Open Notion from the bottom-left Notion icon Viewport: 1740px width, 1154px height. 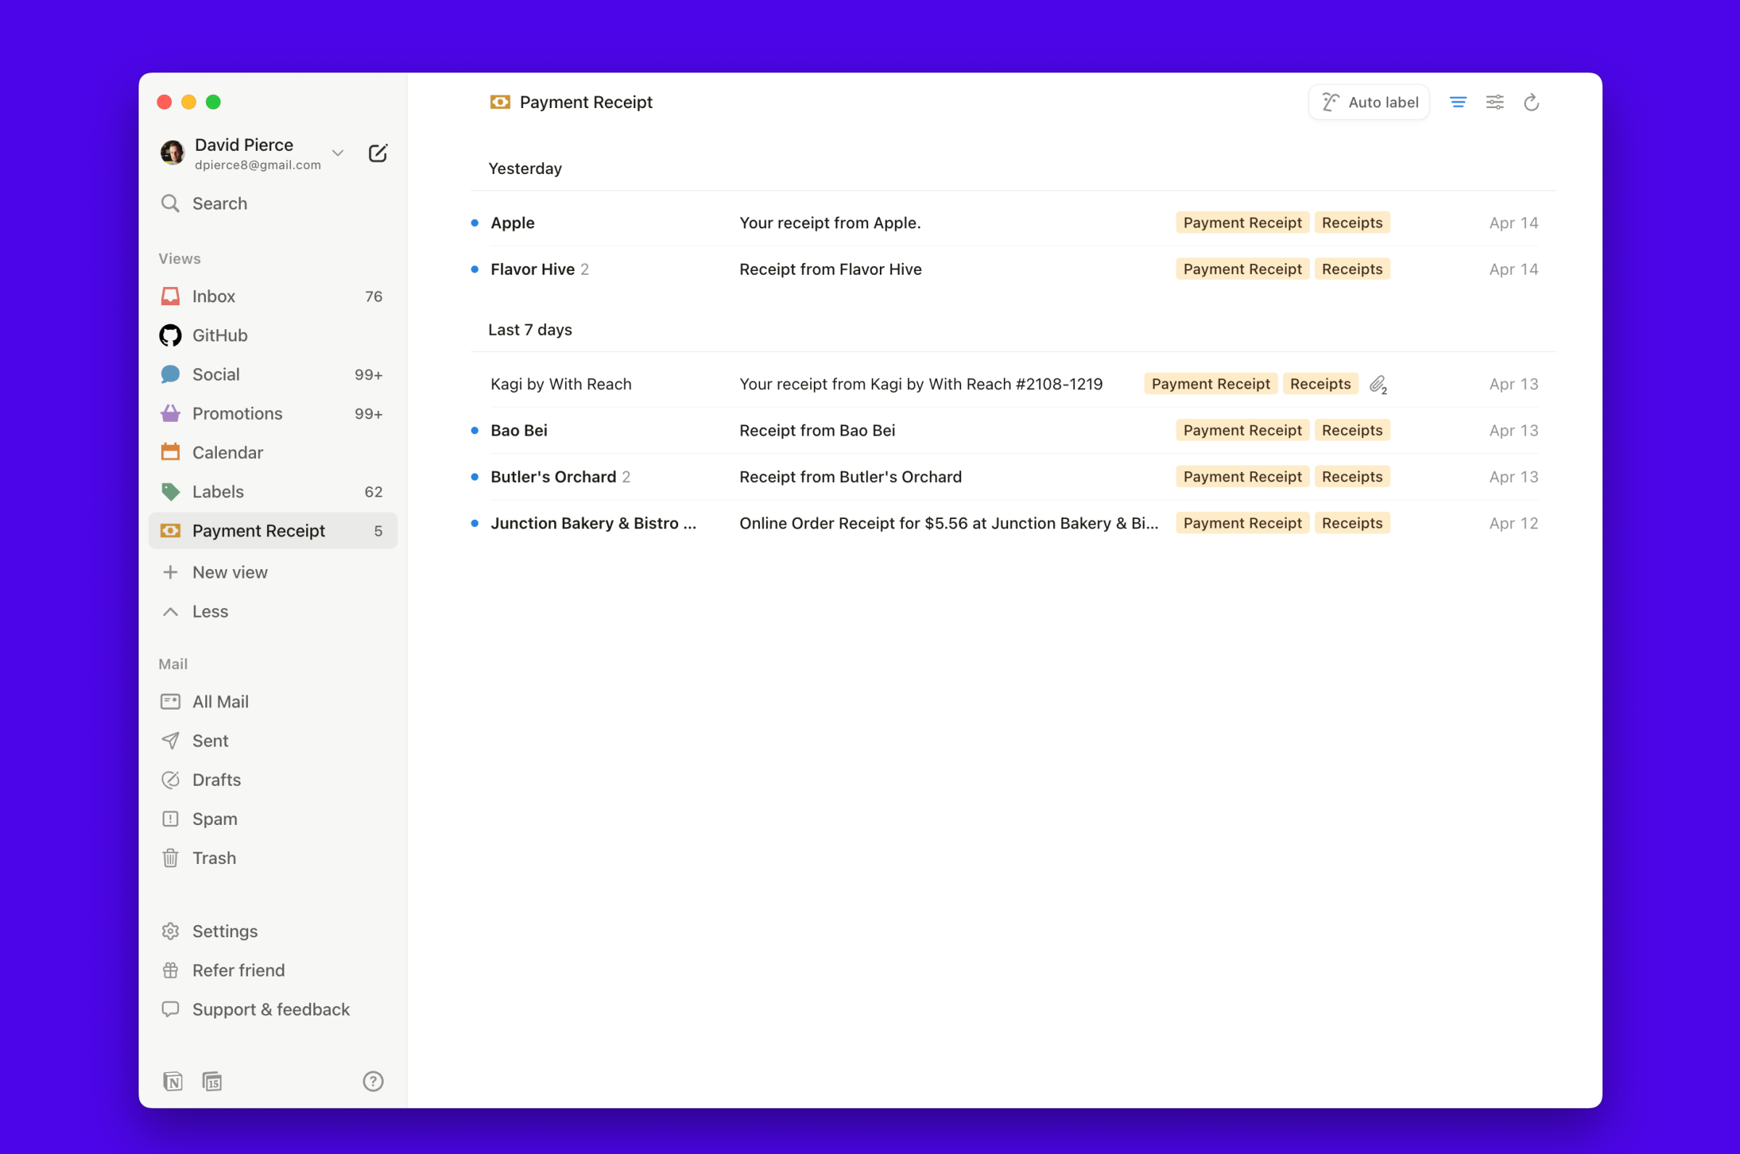(x=173, y=1081)
